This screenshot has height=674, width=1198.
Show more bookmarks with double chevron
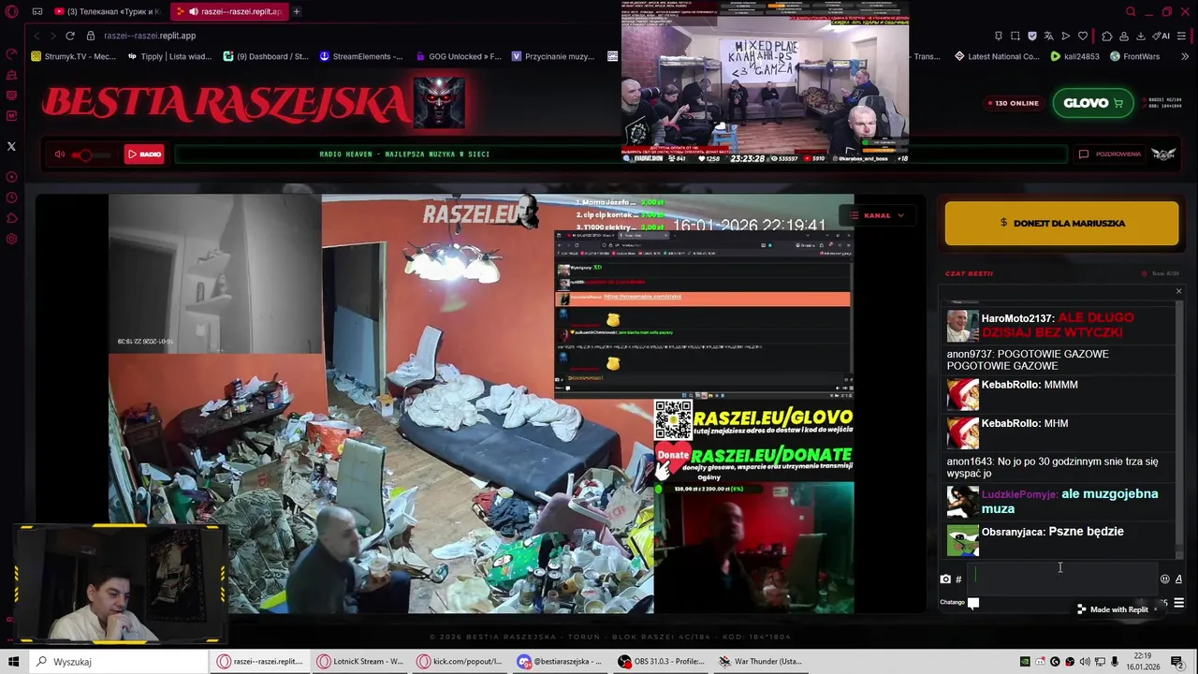(x=1184, y=56)
